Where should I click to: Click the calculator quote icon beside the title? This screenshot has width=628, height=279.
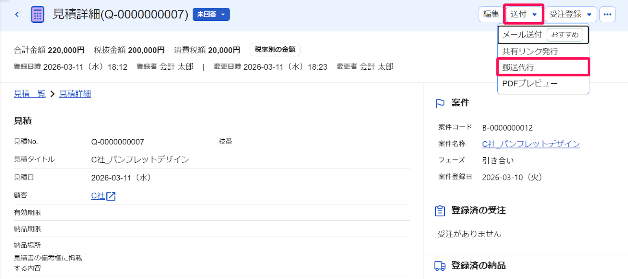pos(37,14)
